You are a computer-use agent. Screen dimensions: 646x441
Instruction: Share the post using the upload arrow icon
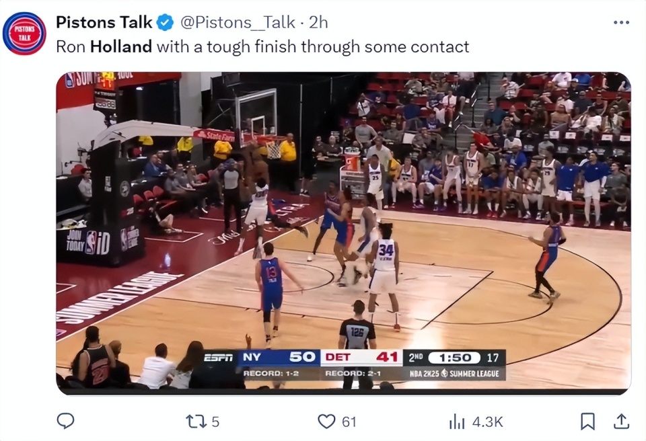[621, 421]
